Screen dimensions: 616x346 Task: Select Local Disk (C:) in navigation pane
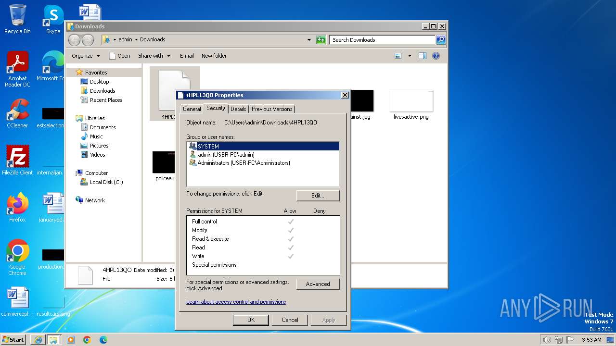pyautogui.click(x=106, y=182)
